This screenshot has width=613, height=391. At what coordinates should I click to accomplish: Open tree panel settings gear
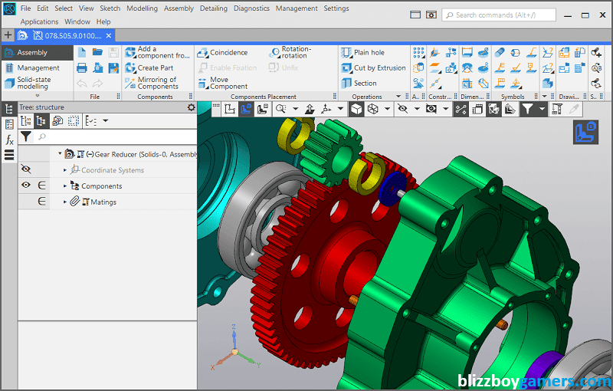click(x=192, y=108)
